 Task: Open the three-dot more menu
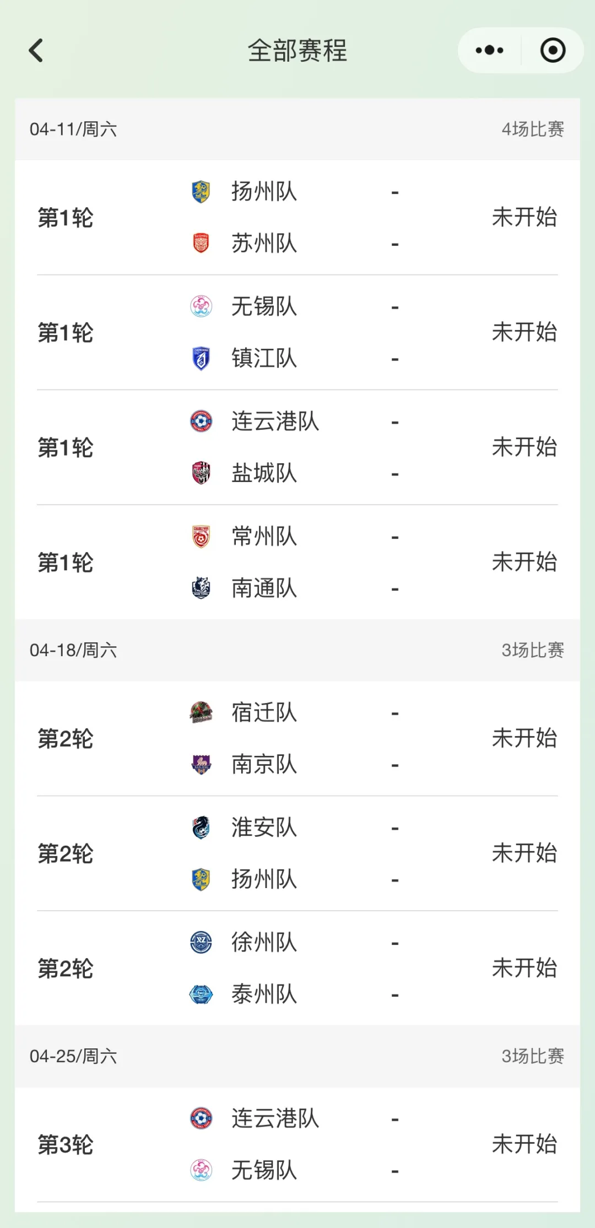coord(489,51)
